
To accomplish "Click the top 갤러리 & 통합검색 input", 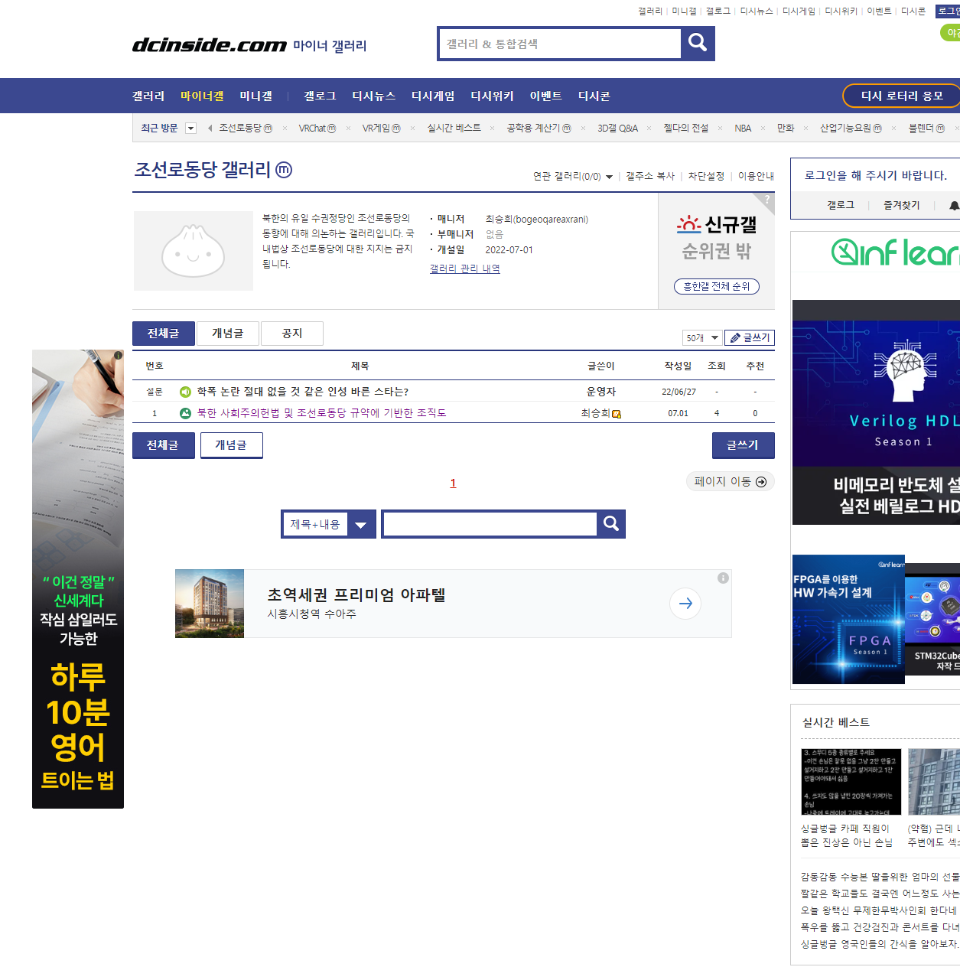I will coord(560,44).
